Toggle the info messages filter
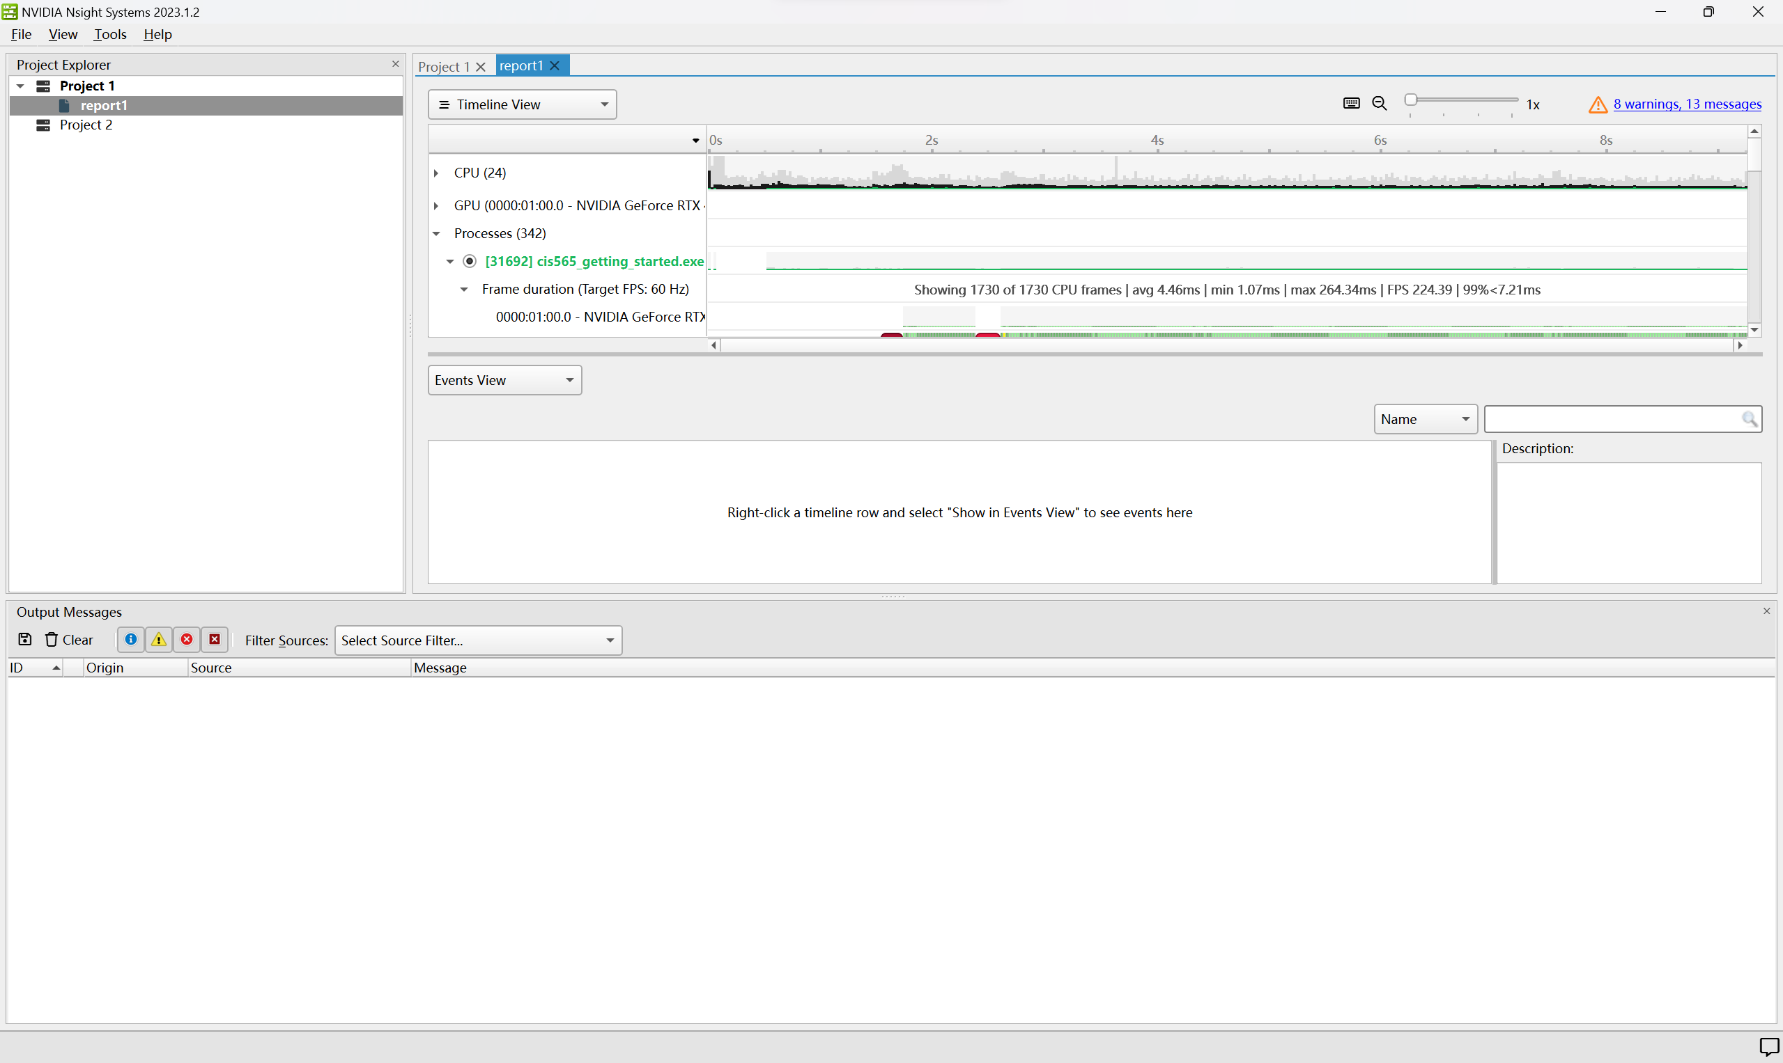This screenshot has width=1783, height=1063. pos(130,640)
